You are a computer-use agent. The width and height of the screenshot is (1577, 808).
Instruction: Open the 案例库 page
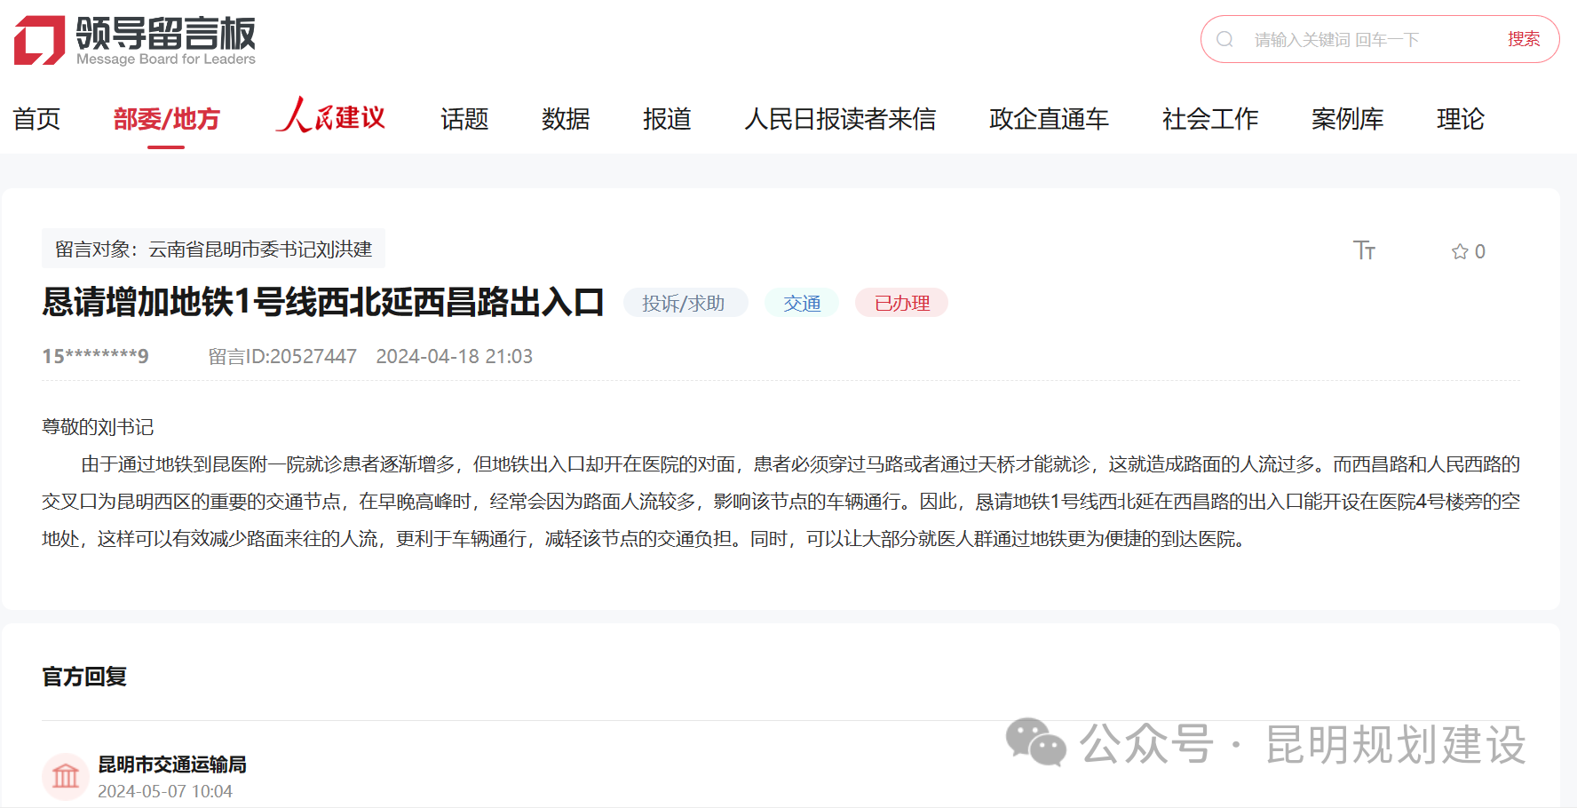[1347, 118]
